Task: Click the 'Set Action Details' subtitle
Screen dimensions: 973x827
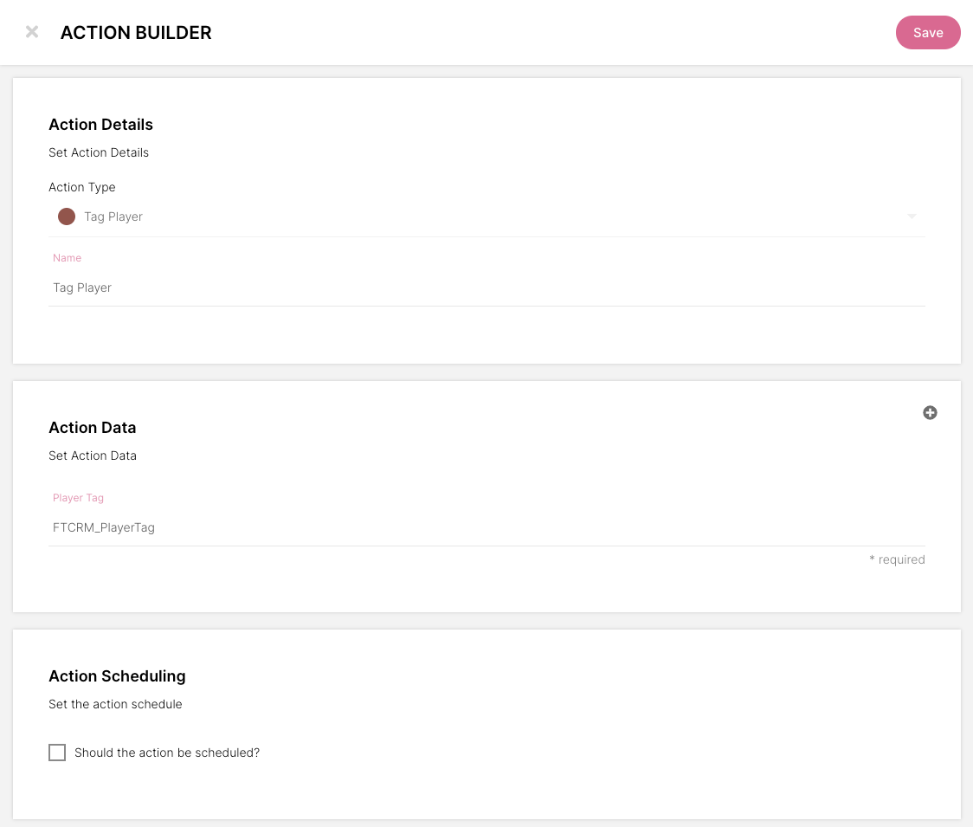Action: pyautogui.click(x=99, y=152)
